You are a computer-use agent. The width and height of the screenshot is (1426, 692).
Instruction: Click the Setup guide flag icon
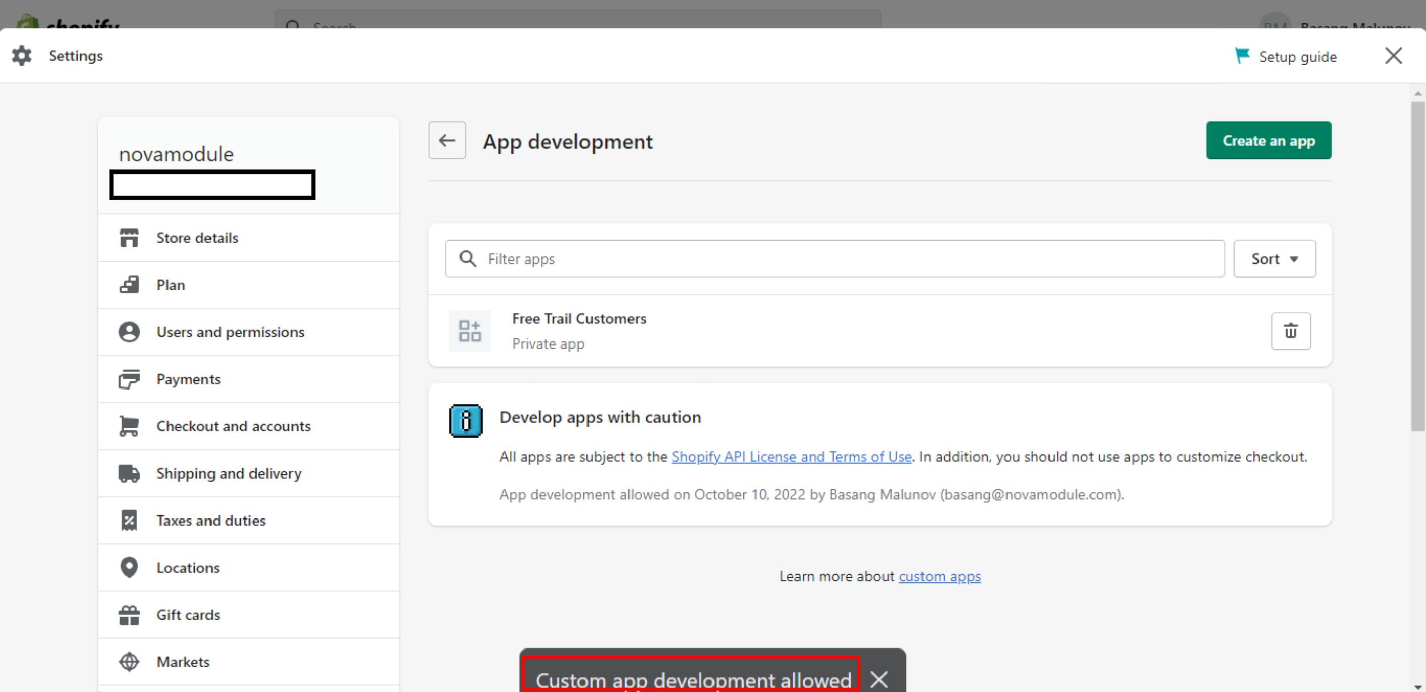click(1242, 56)
